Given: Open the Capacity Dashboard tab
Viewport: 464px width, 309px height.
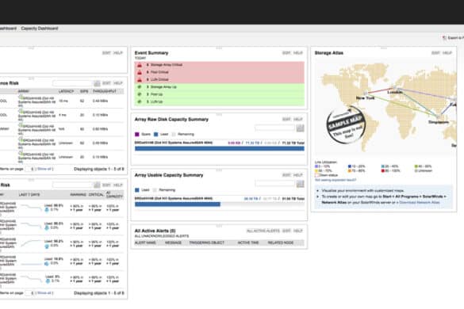Looking at the screenshot, I should click(40, 29).
